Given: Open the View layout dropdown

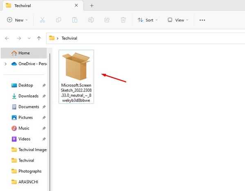Looking at the screenshot, I should tap(178, 20).
